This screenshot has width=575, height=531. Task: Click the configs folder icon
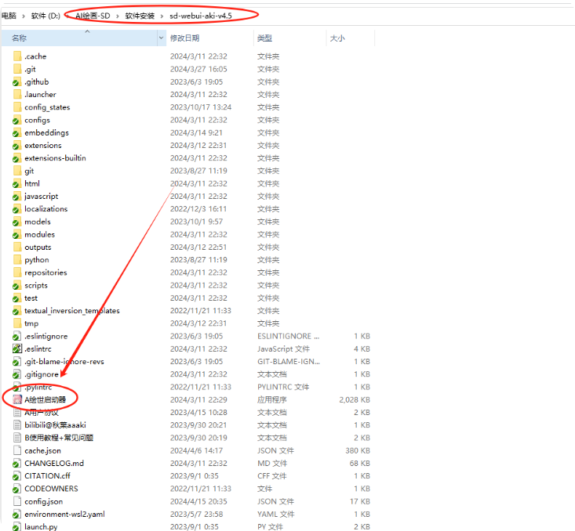pos(17,120)
